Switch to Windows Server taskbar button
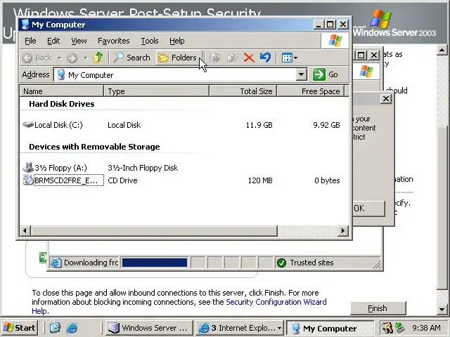The image size is (450, 337). (148, 328)
